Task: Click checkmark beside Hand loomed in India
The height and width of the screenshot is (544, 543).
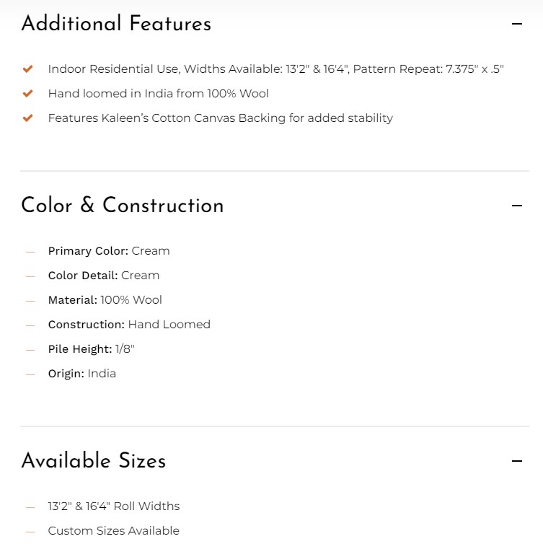Action: click(x=27, y=93)
